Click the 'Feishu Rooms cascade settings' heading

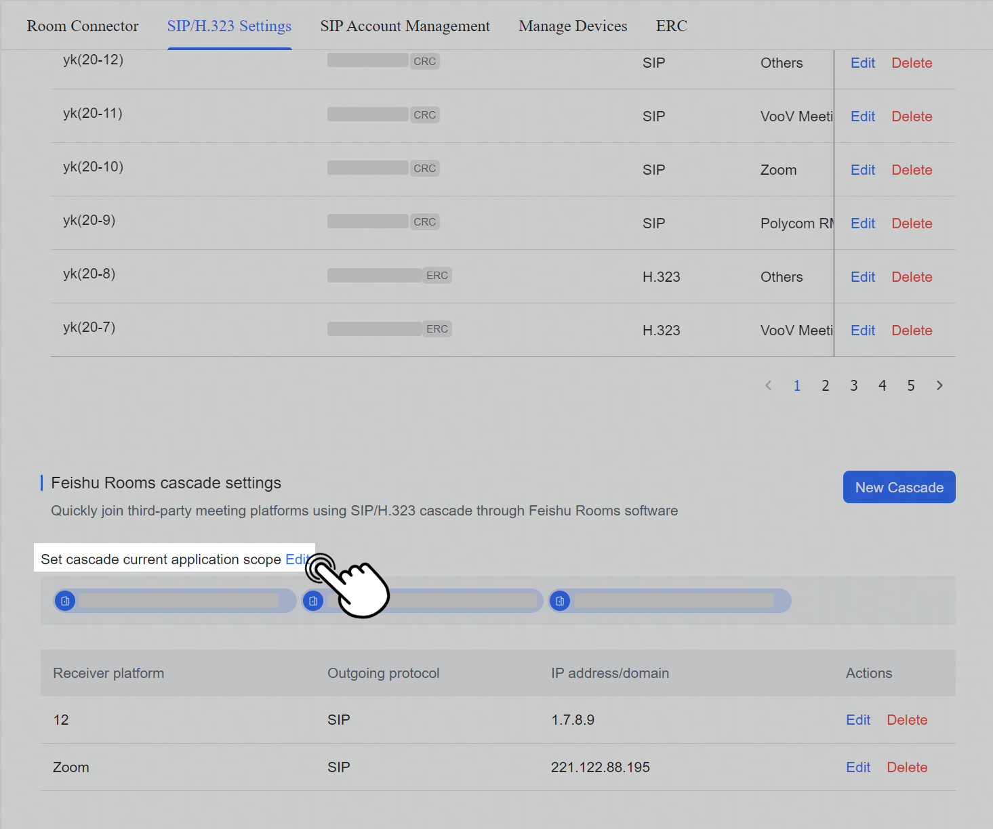click(x=166, y=483)
